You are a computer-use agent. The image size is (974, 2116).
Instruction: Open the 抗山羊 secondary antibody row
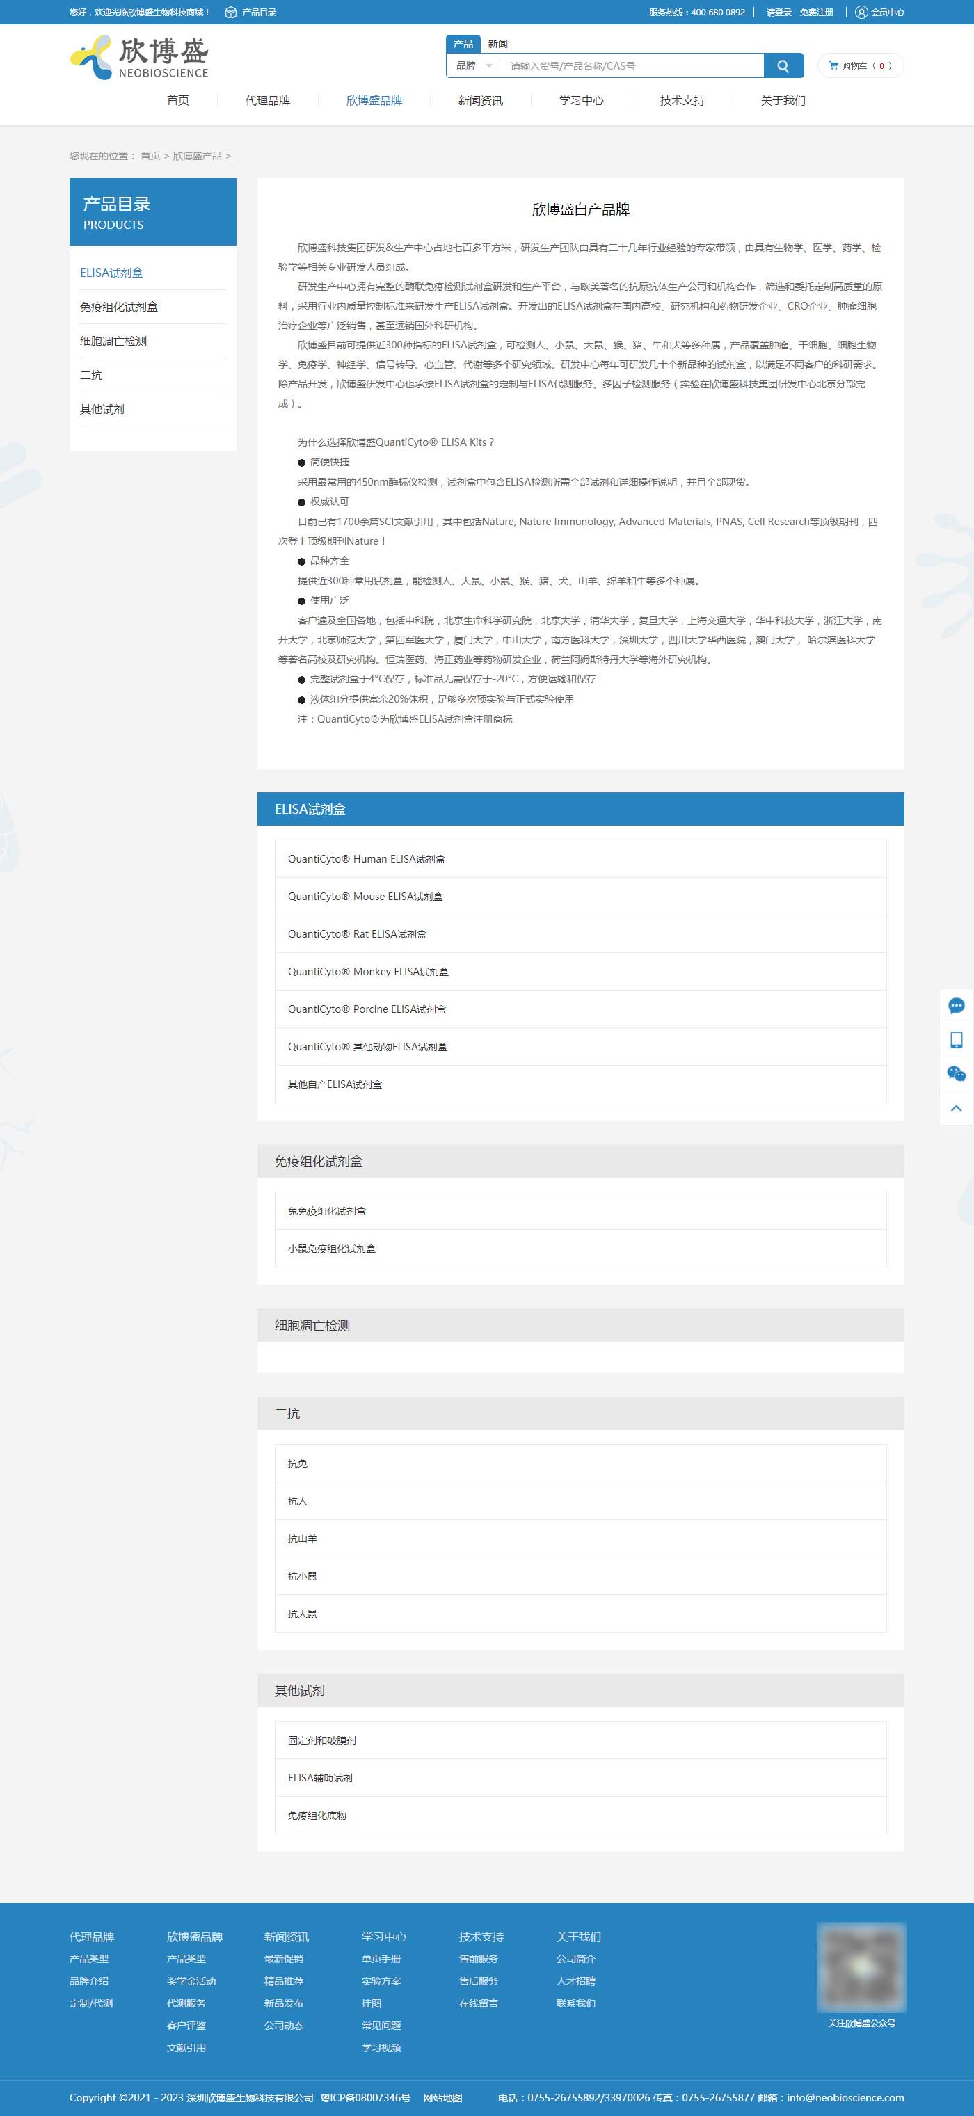[581, 1539]
